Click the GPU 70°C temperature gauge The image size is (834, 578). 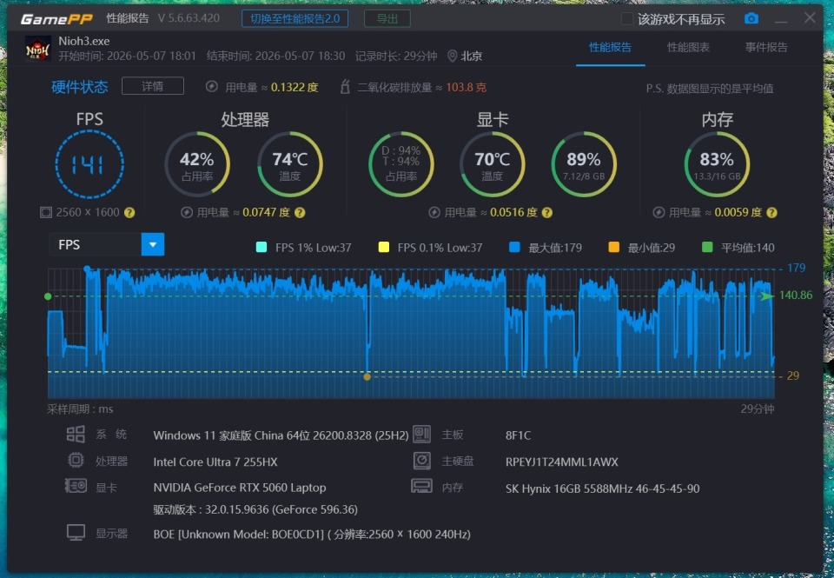[x=492, y=164]
